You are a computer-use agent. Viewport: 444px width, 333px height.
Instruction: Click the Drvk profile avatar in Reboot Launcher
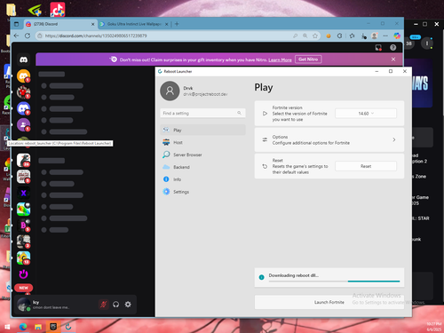(170, 91)
